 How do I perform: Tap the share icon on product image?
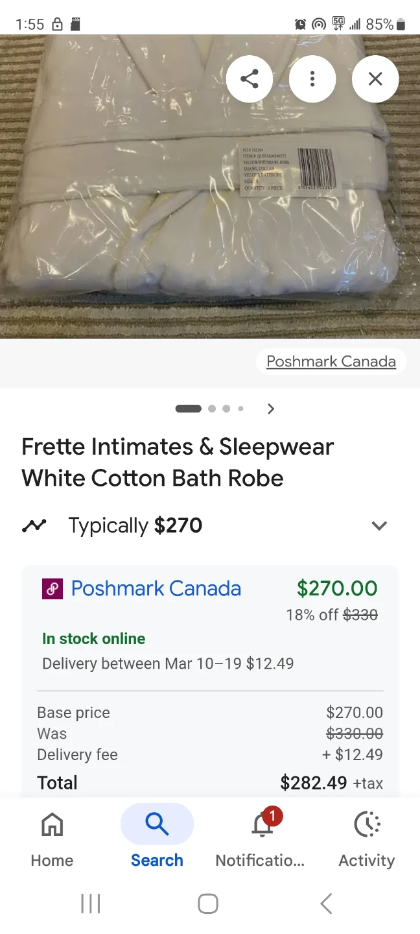pos(250,79)
